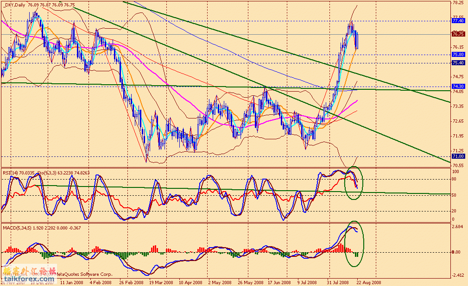This screenshot has width=468, height=286.
Task: Click the 78.25 price scale value
Action: [x=458, y=2]
